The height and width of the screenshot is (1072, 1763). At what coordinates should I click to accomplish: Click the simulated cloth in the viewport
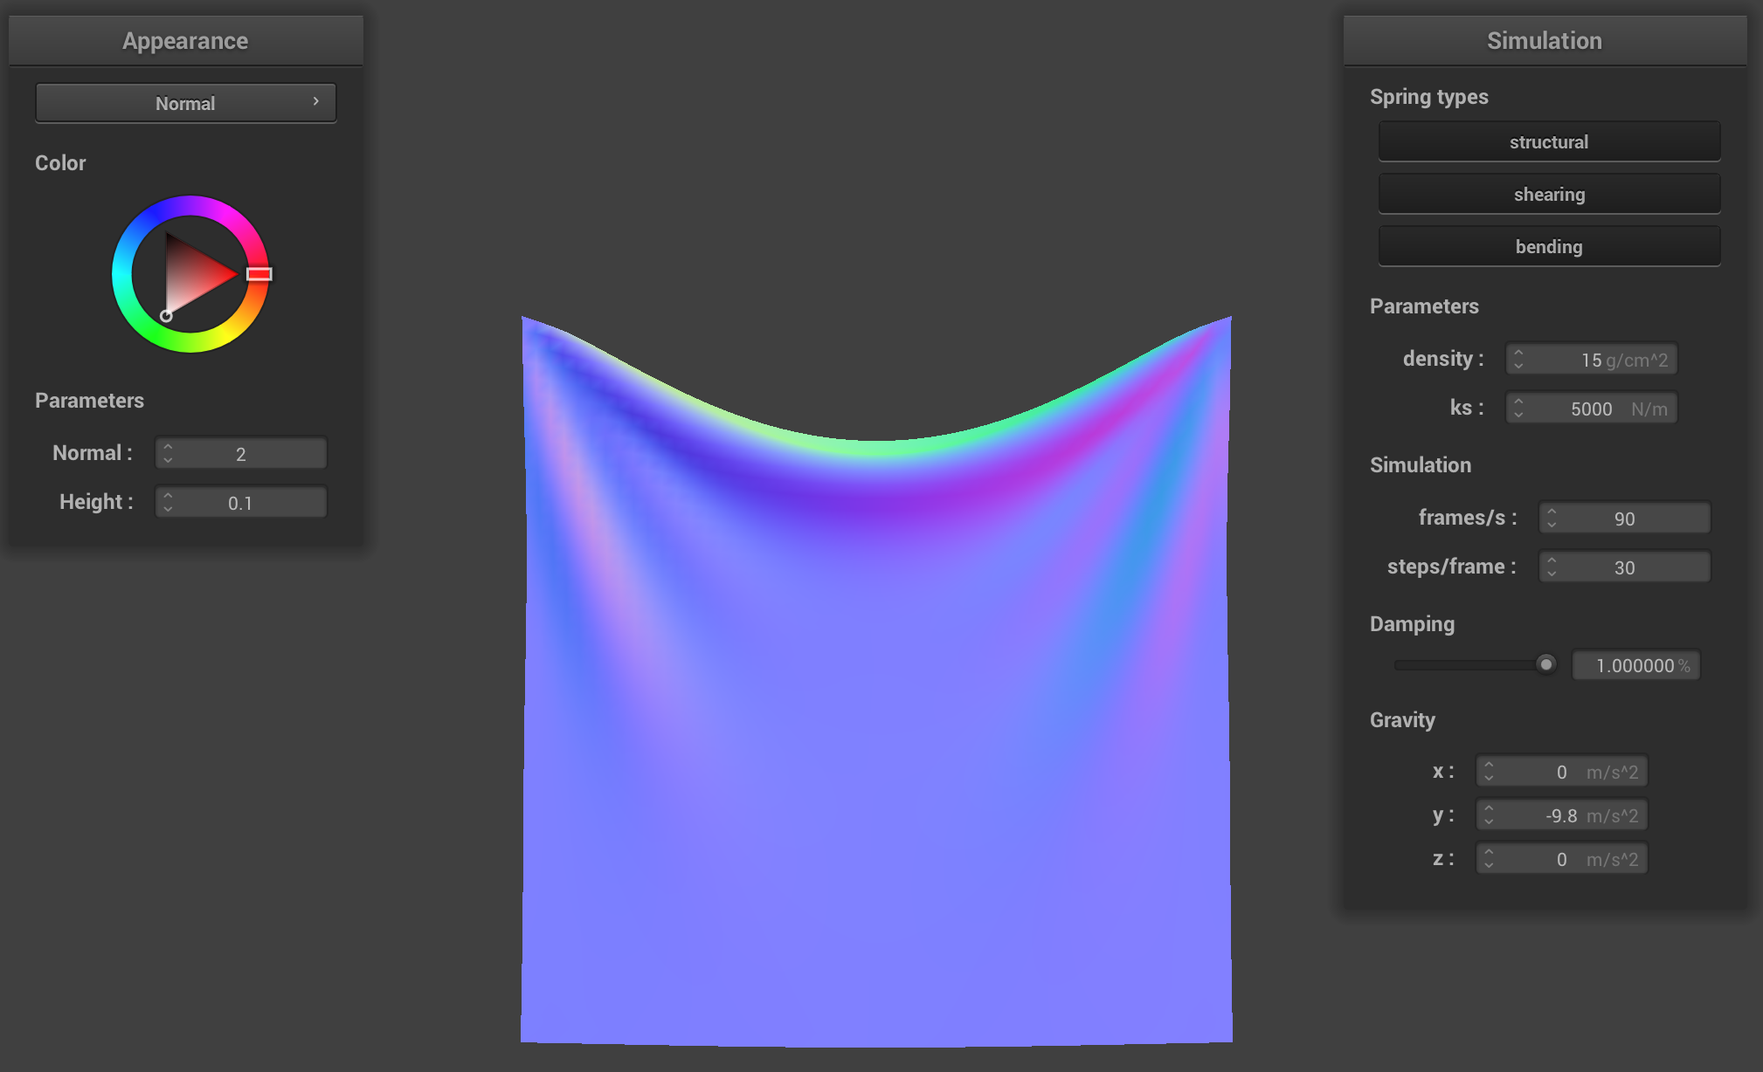click(x=876, y=698)
